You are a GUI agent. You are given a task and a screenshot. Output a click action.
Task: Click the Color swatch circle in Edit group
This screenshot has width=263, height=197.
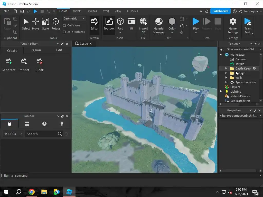click(x=172, y=22)
